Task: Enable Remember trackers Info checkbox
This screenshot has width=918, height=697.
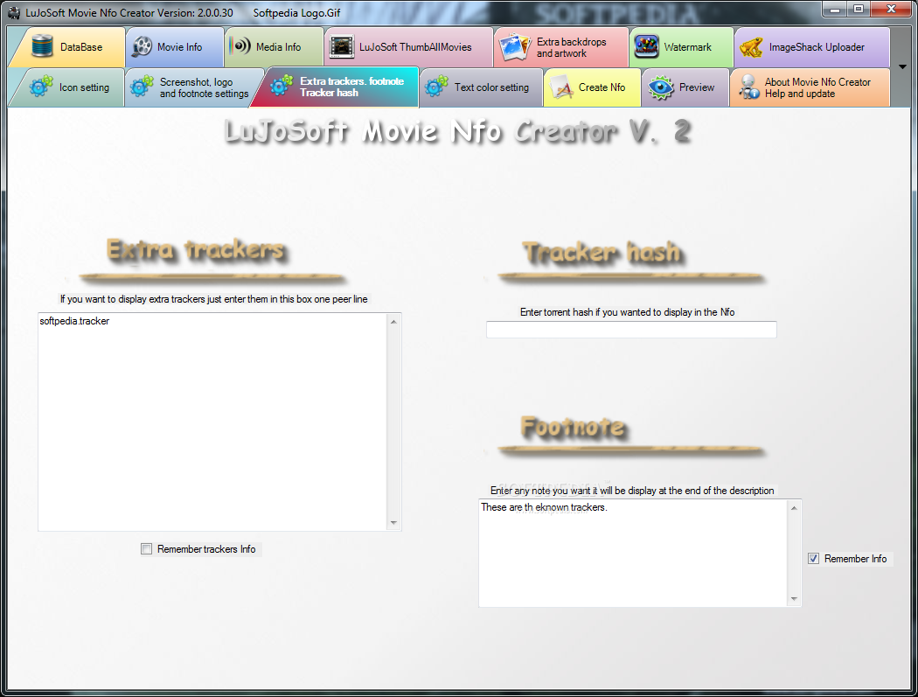Action: 146,549
